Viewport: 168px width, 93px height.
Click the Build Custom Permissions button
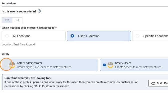pos(158,83)
